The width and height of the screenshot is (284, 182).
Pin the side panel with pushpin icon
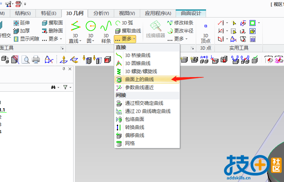click(x=64, y=69)
